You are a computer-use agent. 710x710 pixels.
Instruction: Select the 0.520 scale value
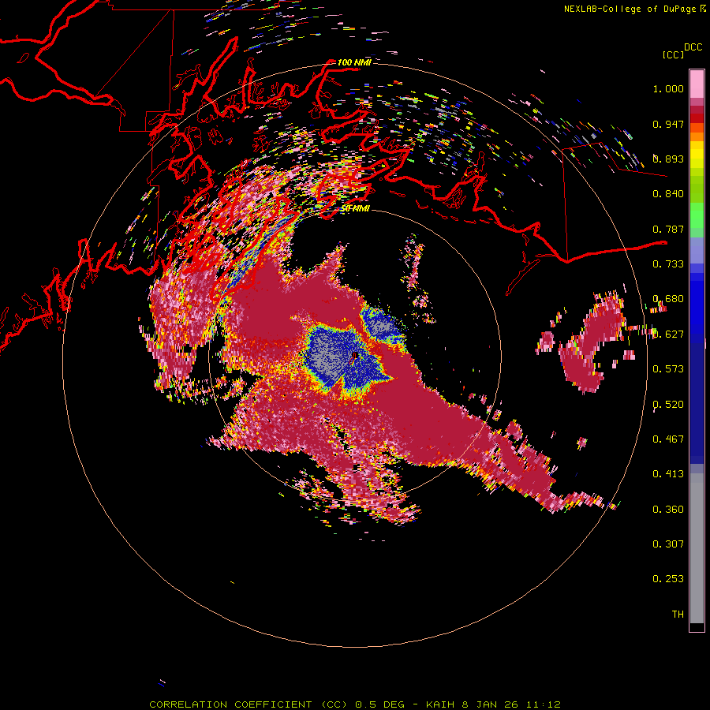pos(668,404)
